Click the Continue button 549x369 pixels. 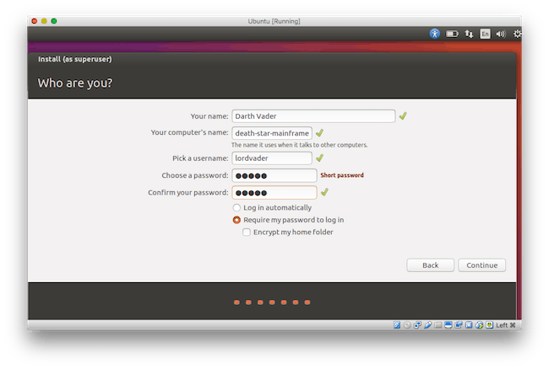(481, 265)
